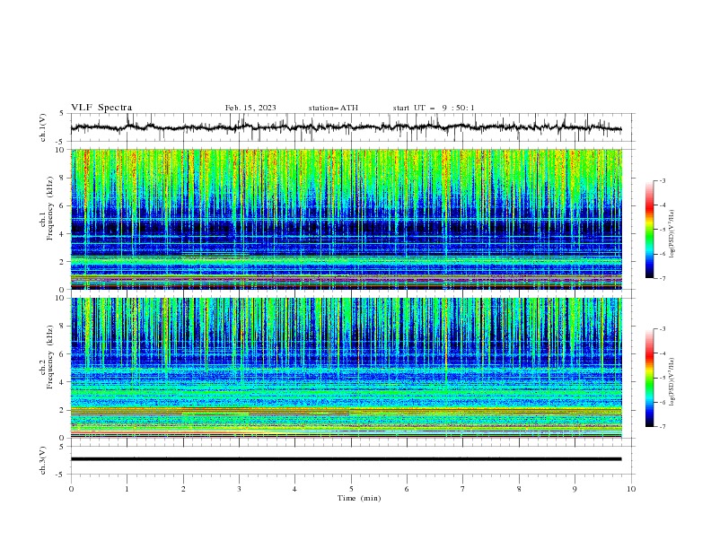This screenshot has width=711, height=549.
Task: Click the ch.2 spectrogram color bar
Action: [649, 378]
